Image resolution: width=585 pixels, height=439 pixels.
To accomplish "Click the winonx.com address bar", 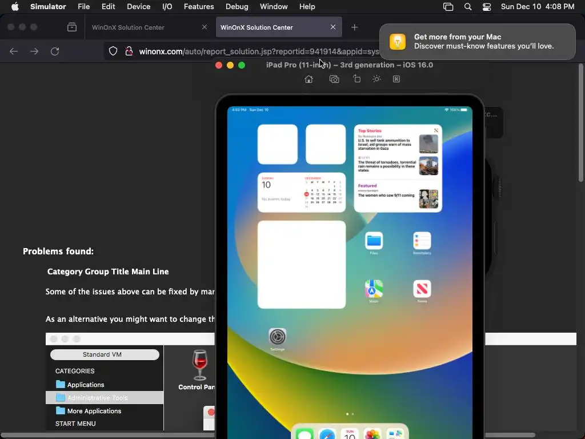I will pyautogui.click(x=259, y=51).
